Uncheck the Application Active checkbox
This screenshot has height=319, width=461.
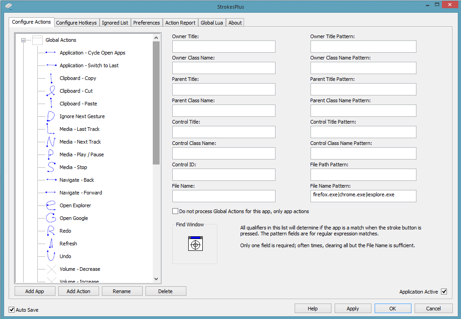point(444,292)
